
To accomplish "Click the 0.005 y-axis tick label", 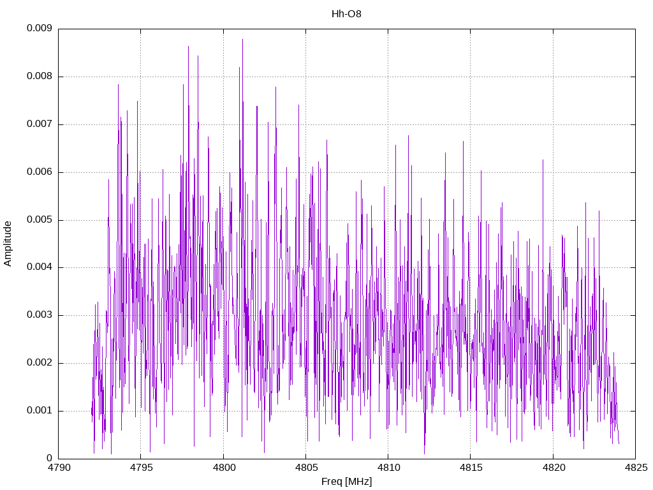I will click(40, 219).
